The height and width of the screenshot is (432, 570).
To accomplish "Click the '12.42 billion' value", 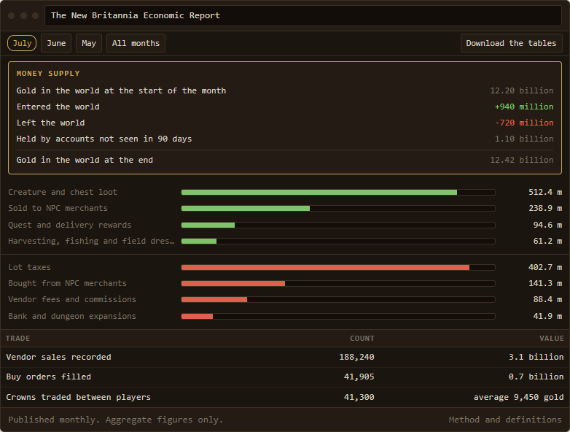I will (x=522, y=160).
